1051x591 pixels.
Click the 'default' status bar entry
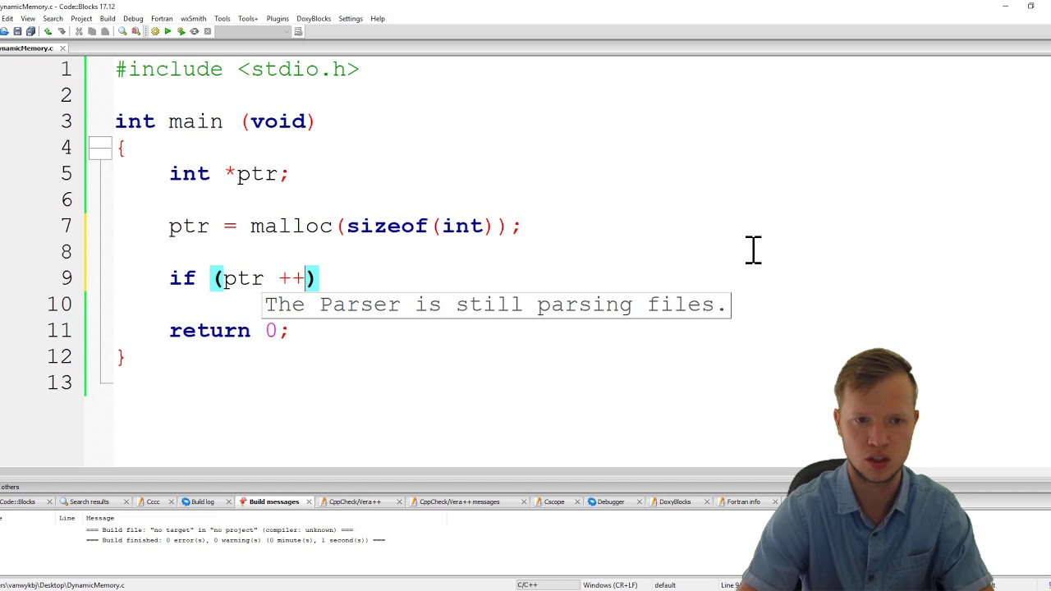[x=665, y=585]
